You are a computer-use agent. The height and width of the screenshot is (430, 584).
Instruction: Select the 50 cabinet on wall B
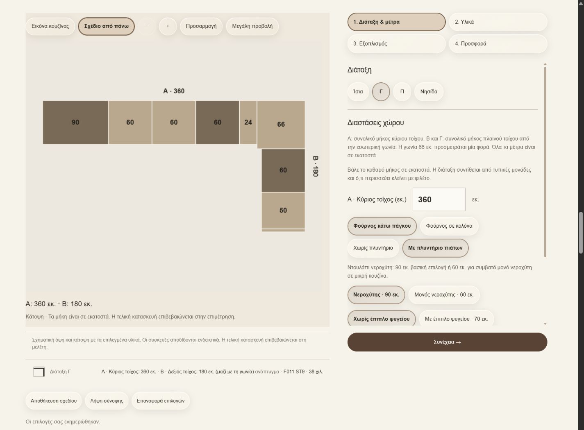pos(283,210)
